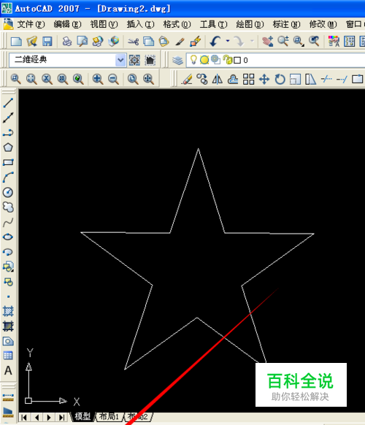
Task: Select the Gradient tool
Action: (x=8, y=326)
